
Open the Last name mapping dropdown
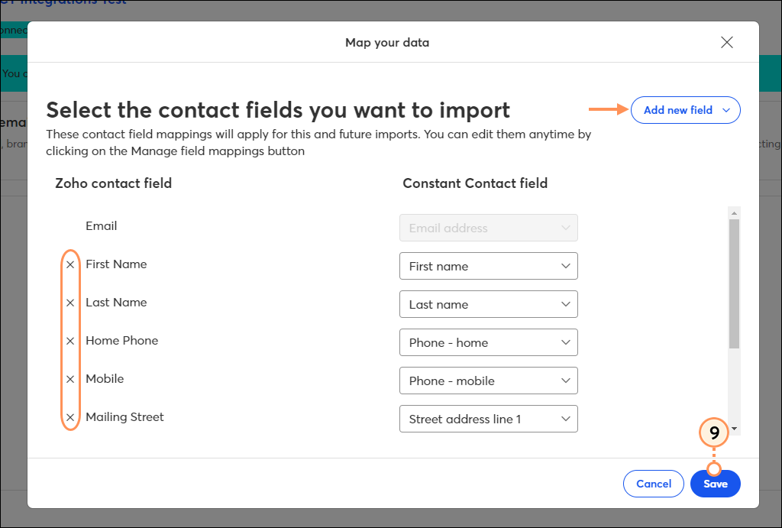click(488, 304)
